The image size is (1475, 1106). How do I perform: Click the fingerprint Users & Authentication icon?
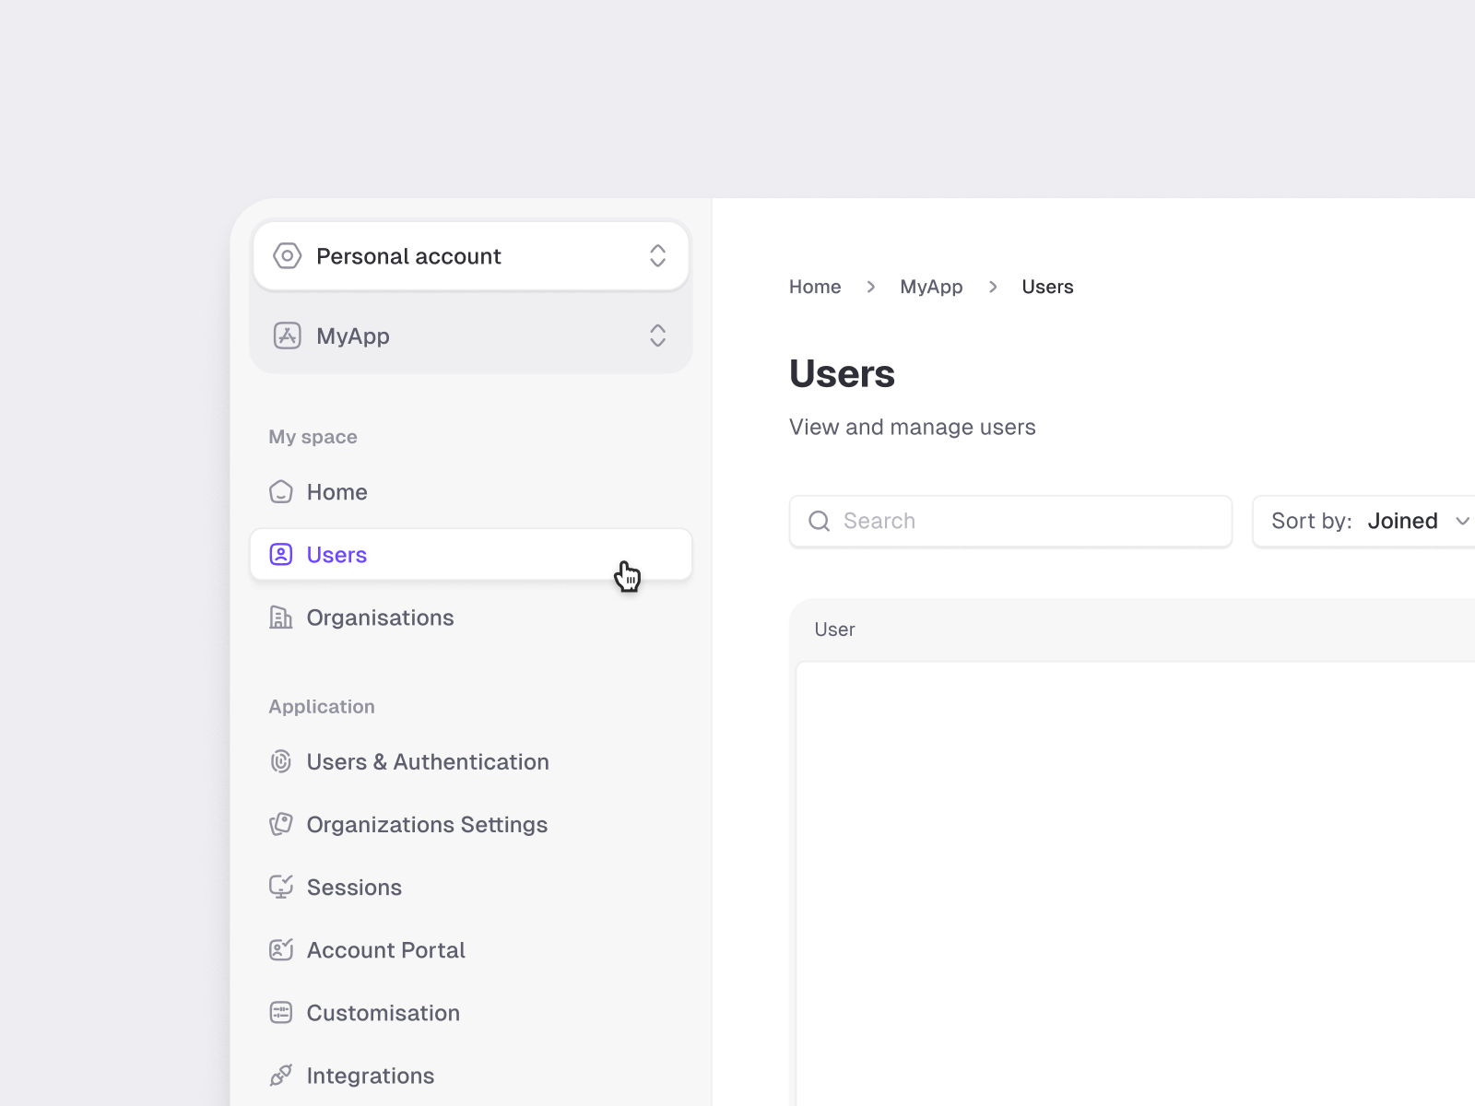[x=281, y=762]
